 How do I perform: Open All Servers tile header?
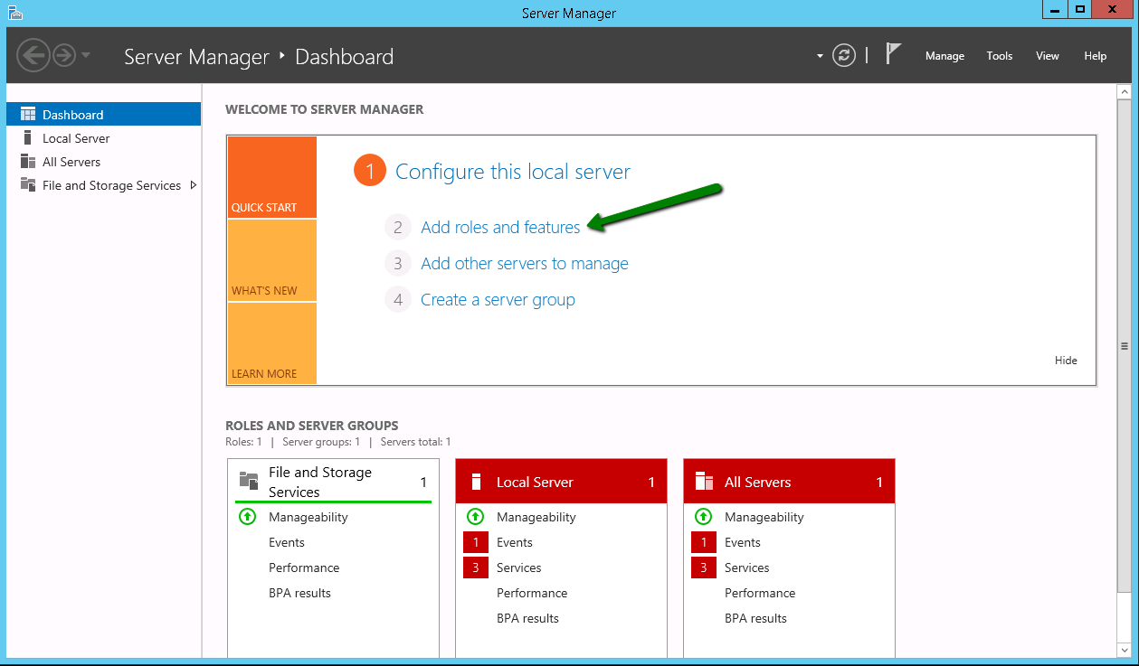[789, 482]
